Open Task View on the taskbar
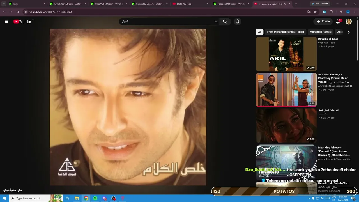359x202 pixels. pos(67,198)
